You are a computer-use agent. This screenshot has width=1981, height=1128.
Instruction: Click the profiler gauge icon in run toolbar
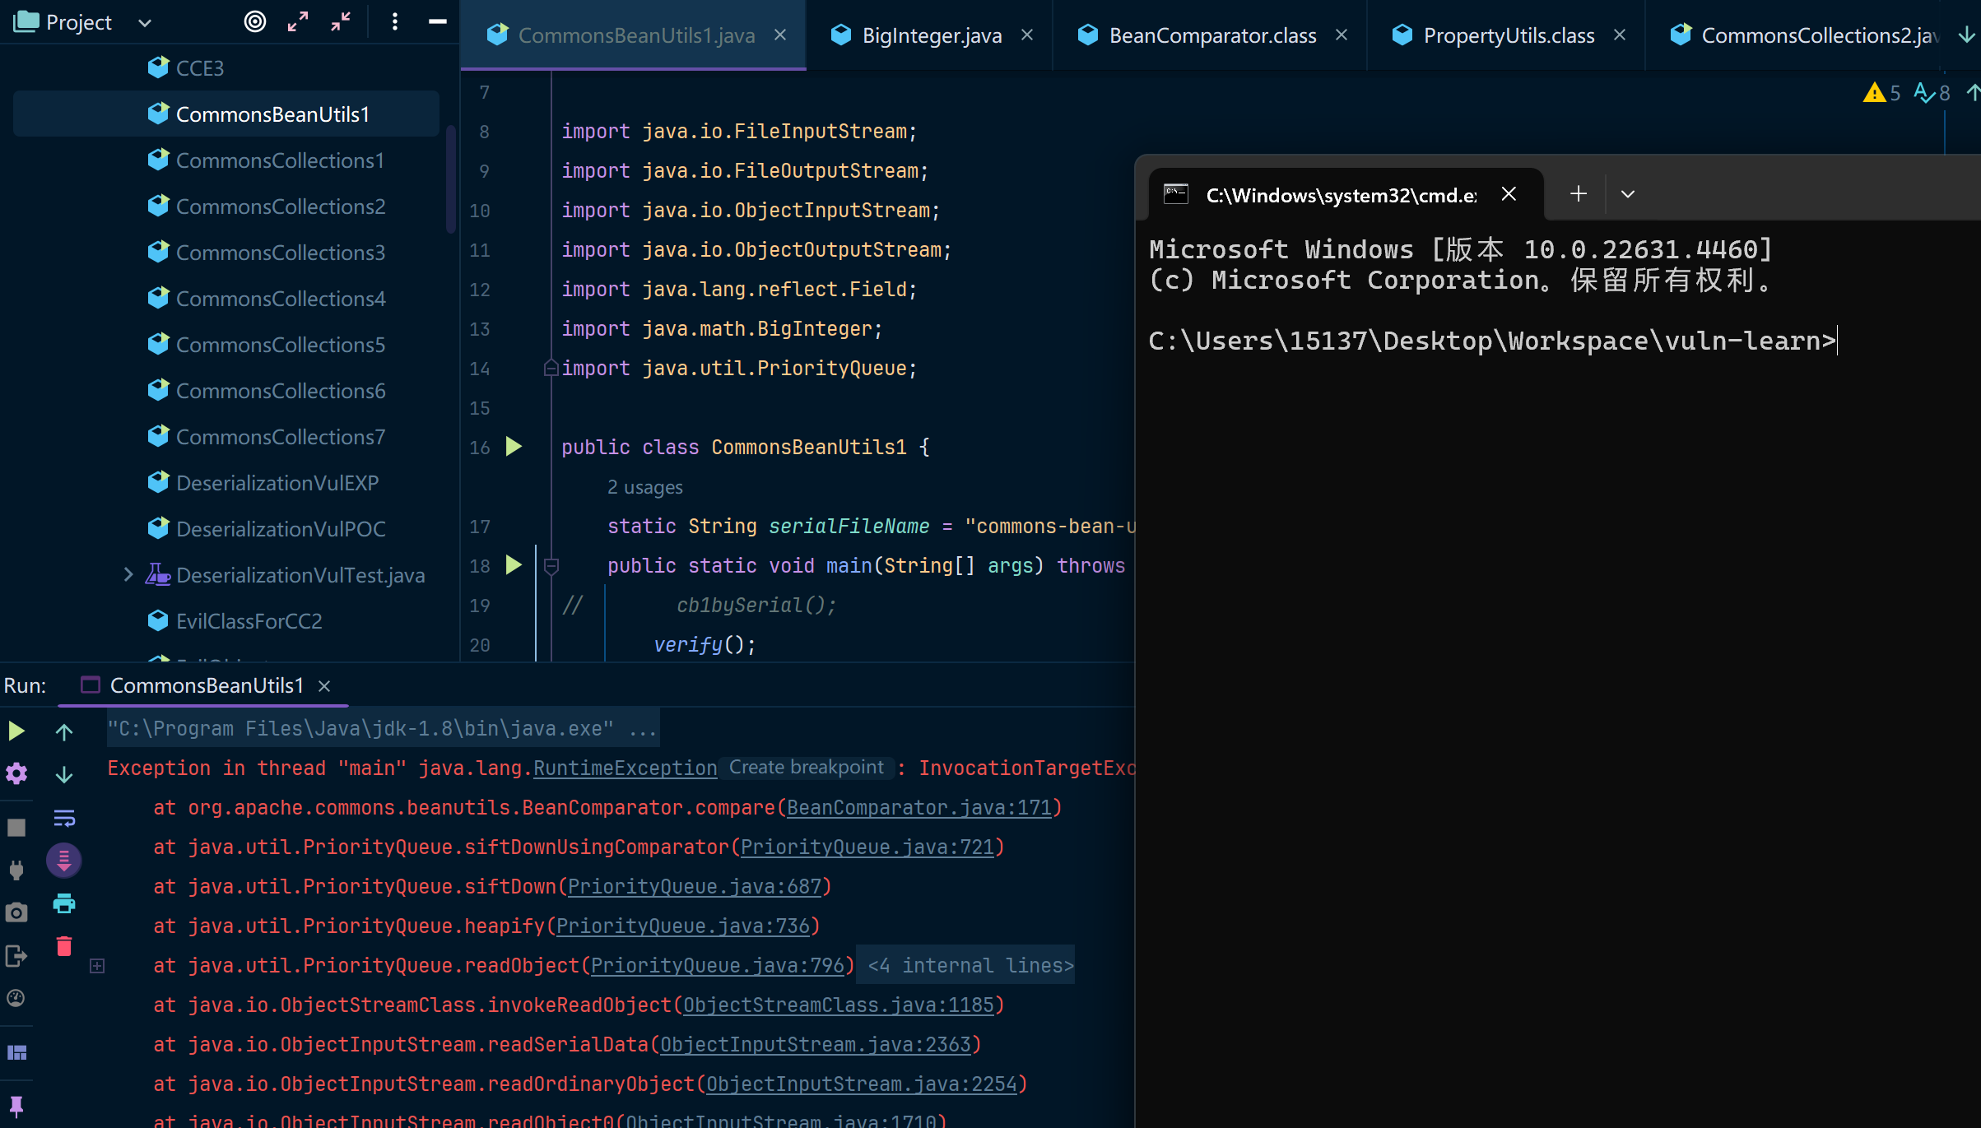pos(16,998)
